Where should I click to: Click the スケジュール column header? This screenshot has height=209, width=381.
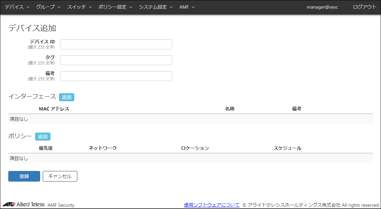(287, 148)
